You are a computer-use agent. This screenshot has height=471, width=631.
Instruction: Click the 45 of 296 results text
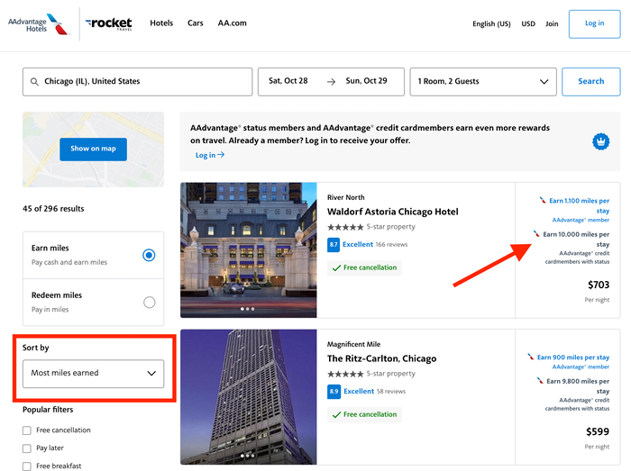point(53,209)
